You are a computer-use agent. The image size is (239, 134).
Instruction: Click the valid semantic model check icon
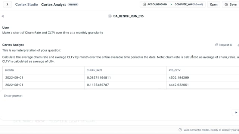(x=180, y=130)
